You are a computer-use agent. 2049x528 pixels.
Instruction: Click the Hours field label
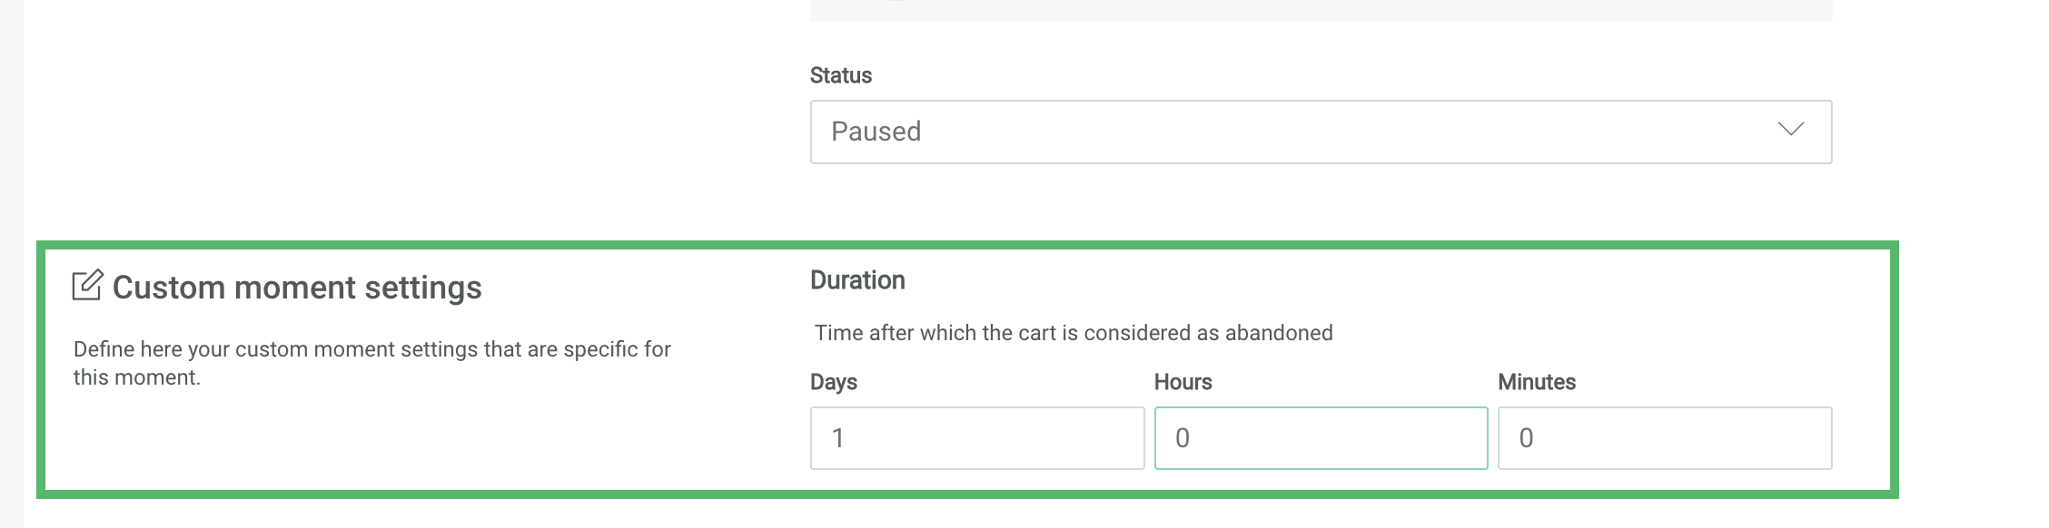click(x=1183, y=382)
